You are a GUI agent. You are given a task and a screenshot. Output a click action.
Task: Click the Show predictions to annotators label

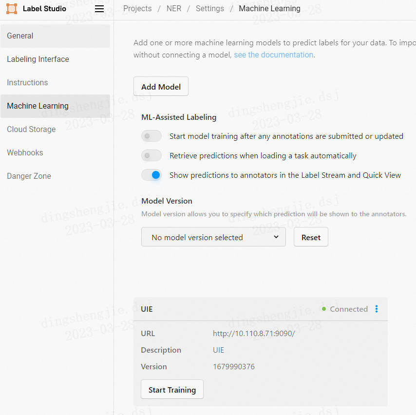pyautogui.click(x=285, y=175)
